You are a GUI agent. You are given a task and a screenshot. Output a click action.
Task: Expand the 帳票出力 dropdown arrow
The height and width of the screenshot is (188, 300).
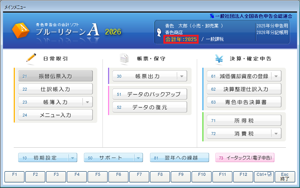point(182,76)
